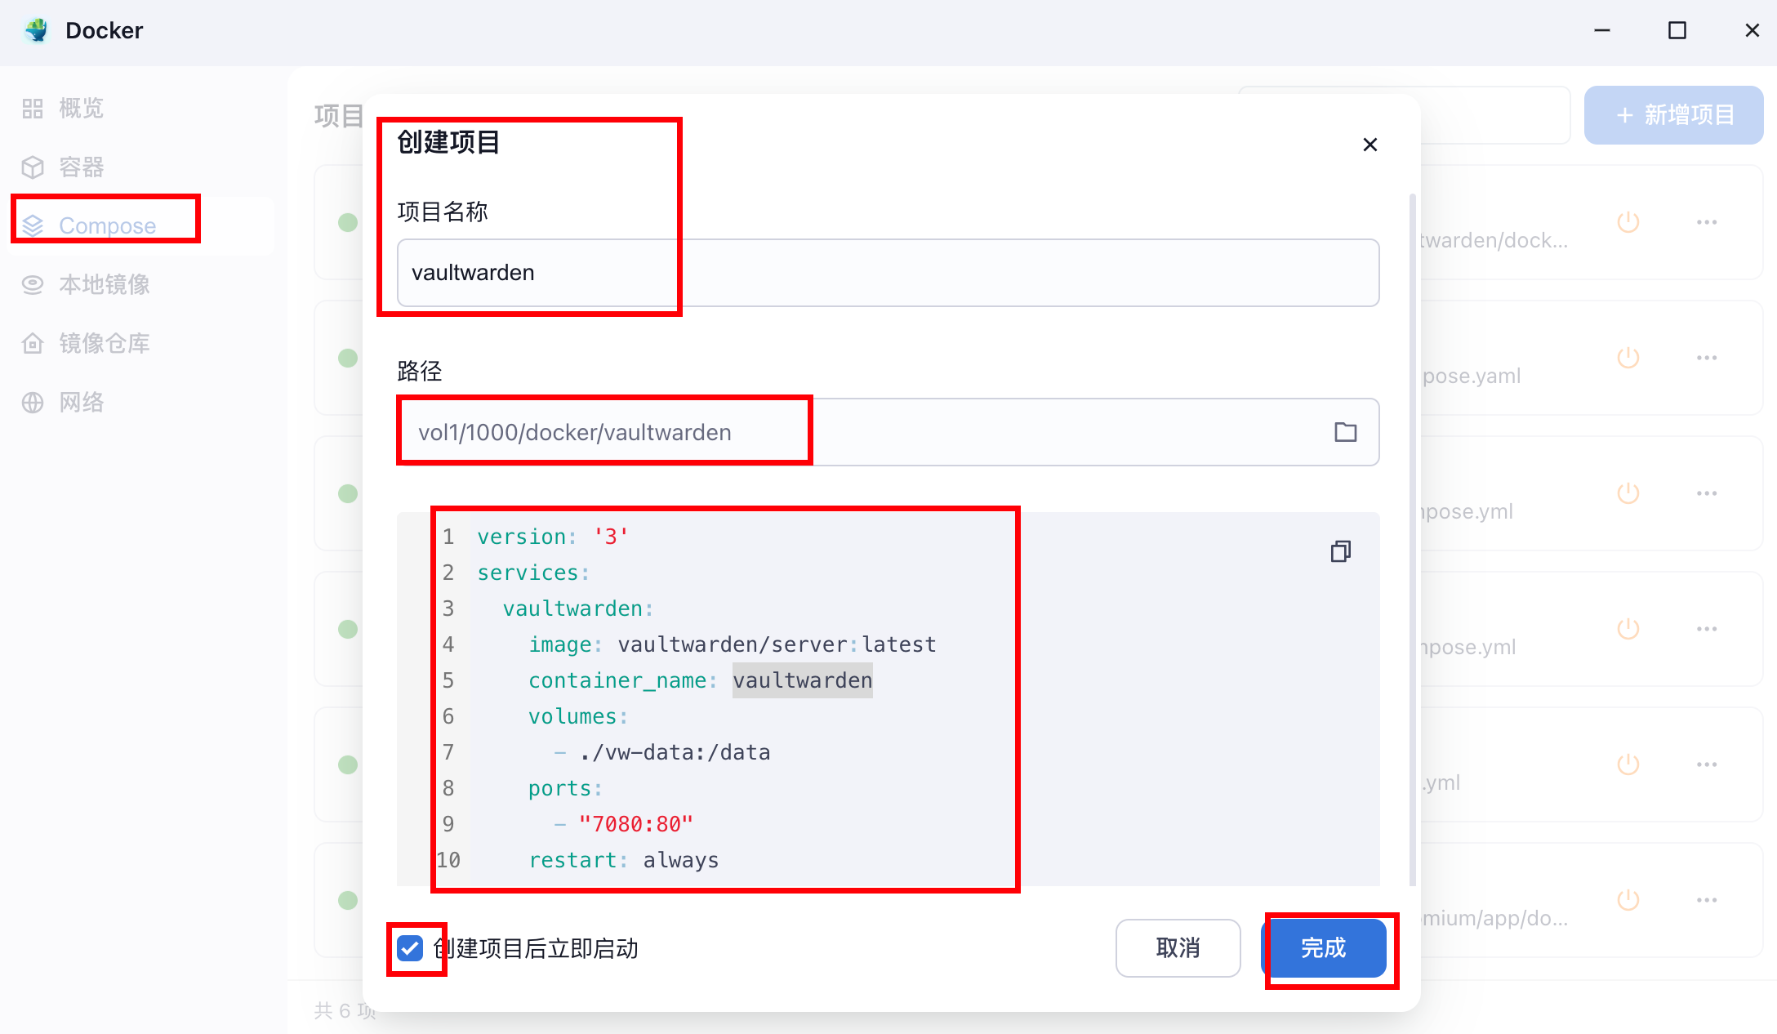Minimize the Docker window
The width and height of the screenshot is (1777, 1034).
[1602, 30]
